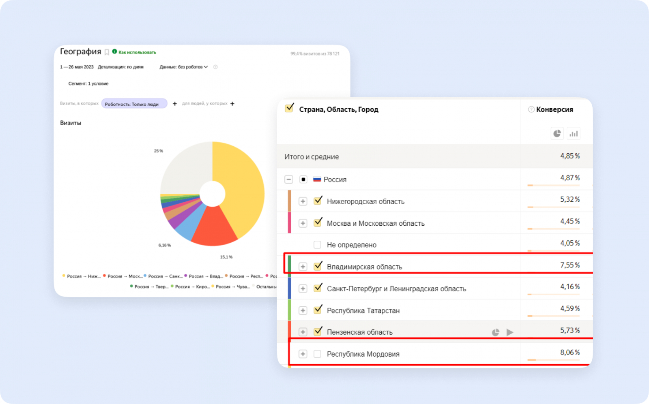
Task: Open the Данные: без роботов dropdown
Action: (x=184, y=67)
